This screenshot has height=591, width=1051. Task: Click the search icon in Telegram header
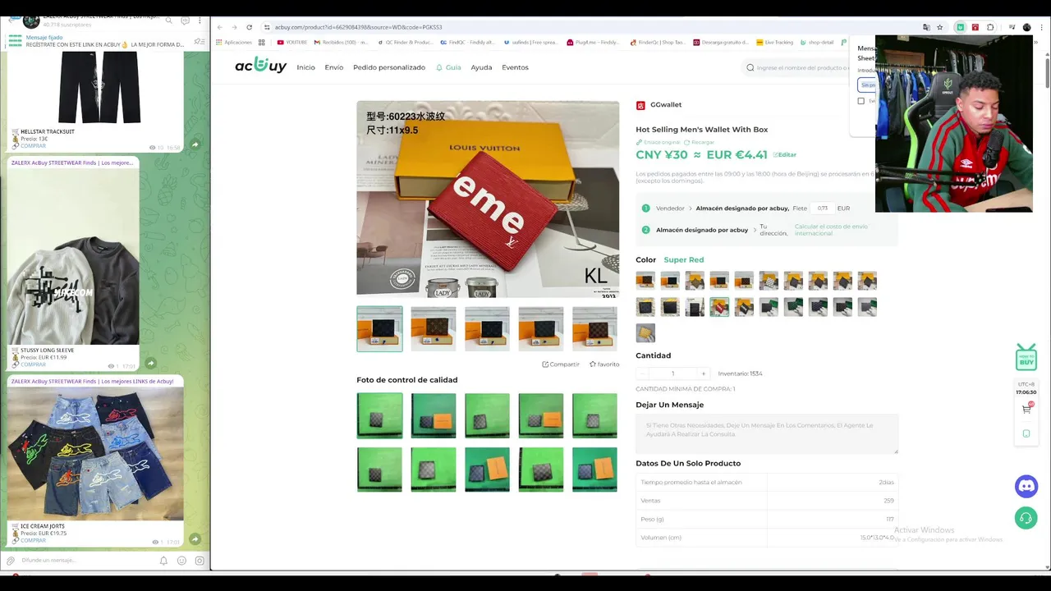[x=168, y=21]
